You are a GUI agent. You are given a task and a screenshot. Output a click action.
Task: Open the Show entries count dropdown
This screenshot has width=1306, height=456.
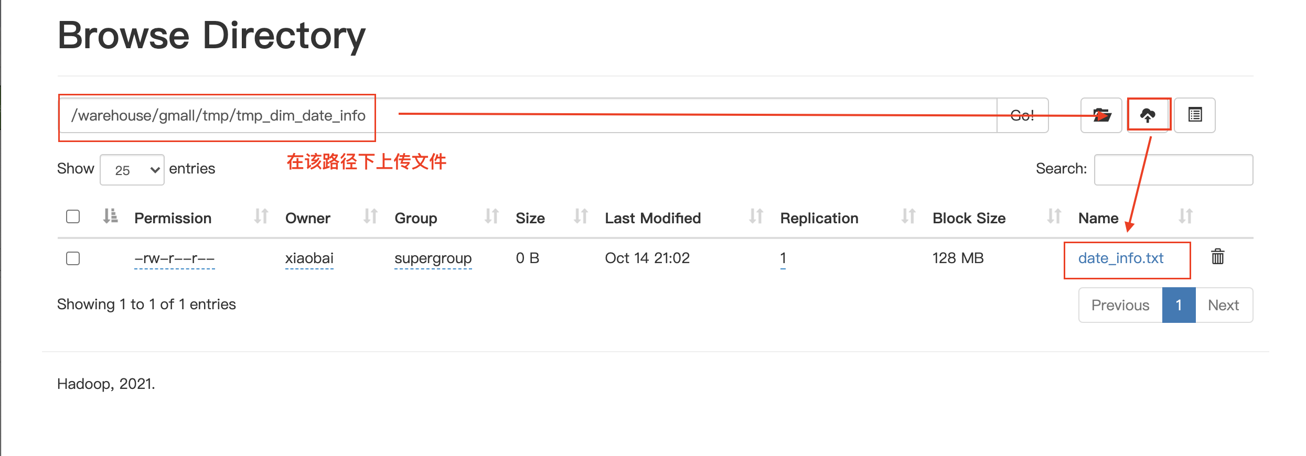point(132,170)
